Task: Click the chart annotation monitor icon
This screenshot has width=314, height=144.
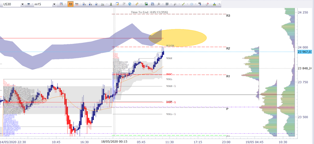Action: [x=117, y=4]
